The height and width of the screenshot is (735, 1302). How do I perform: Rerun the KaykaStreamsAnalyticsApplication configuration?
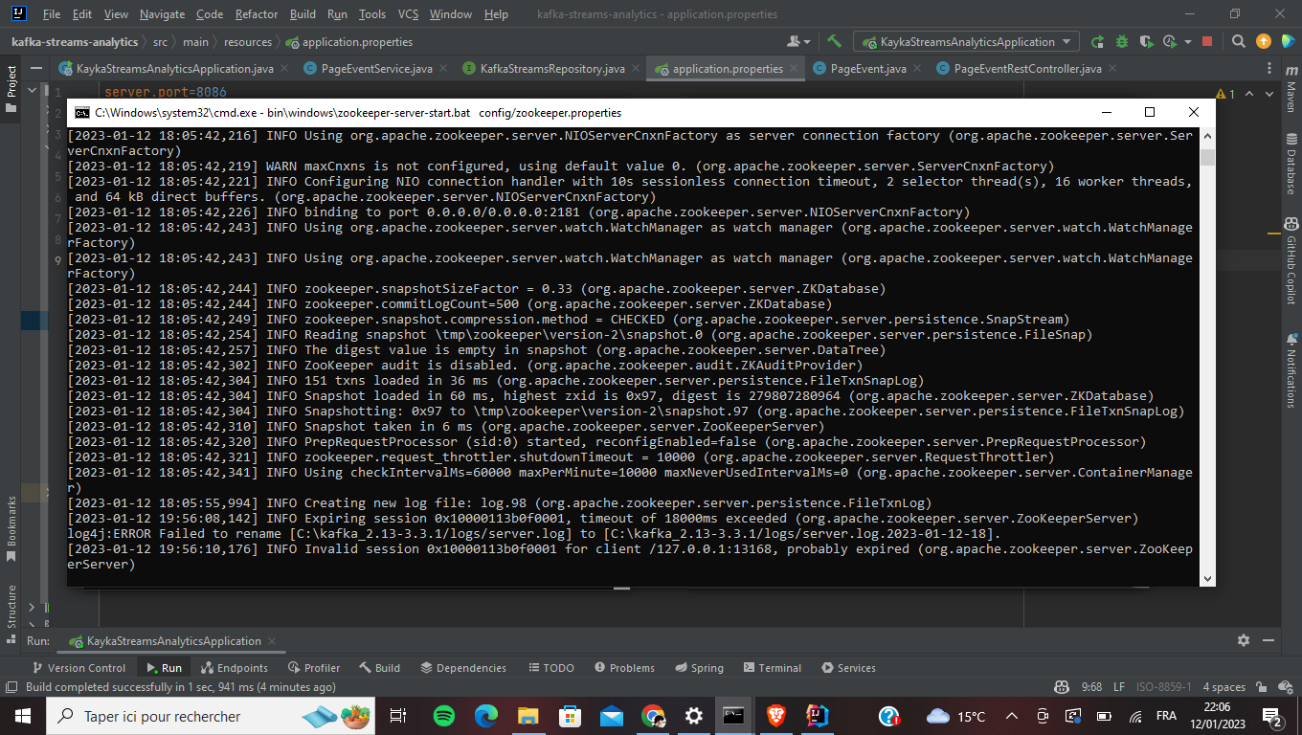tap(1098, 42)
